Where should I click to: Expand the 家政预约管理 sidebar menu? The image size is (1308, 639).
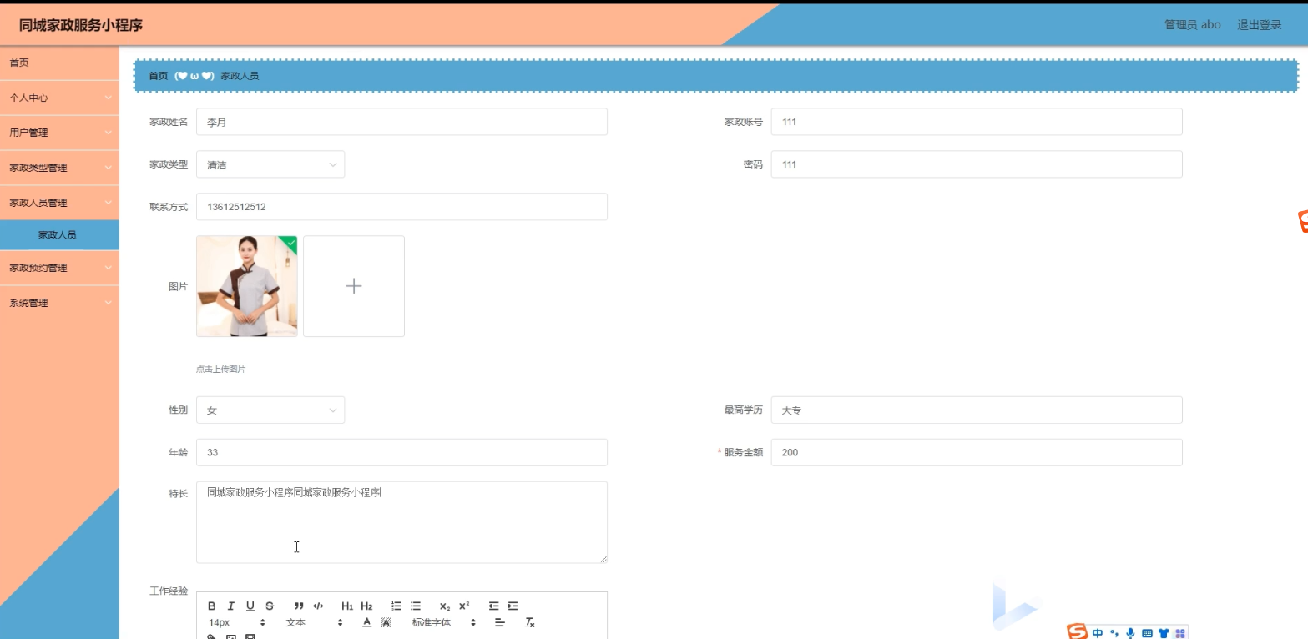click(59, 268)
